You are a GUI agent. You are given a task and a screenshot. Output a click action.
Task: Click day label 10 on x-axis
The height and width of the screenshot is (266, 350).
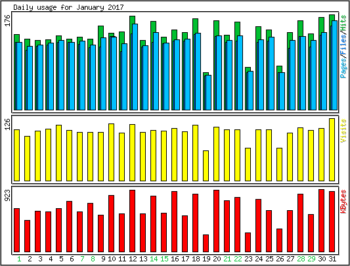click(x=112, y=259)
